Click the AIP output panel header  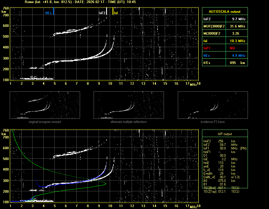(x=225, y=134)
